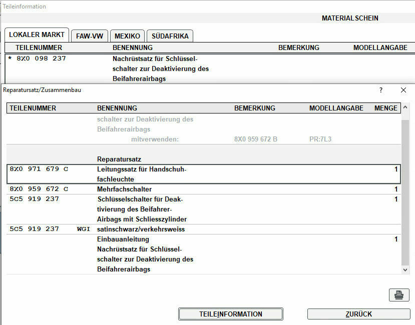Image resolution: width=415 pixels, height=325 pixels.
Task: Open help with the question mark icon
Action: coord(380,90)
